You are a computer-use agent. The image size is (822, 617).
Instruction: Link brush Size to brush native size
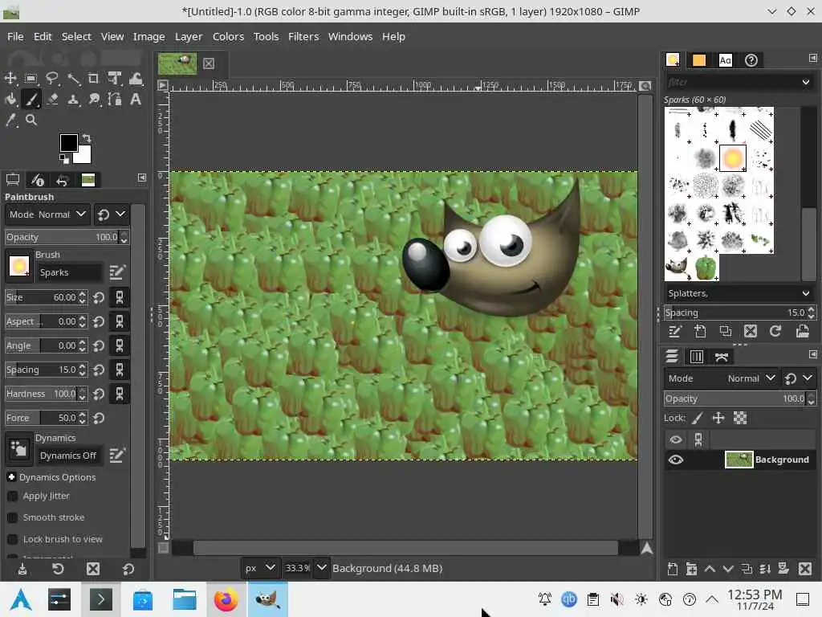(120, 298)
